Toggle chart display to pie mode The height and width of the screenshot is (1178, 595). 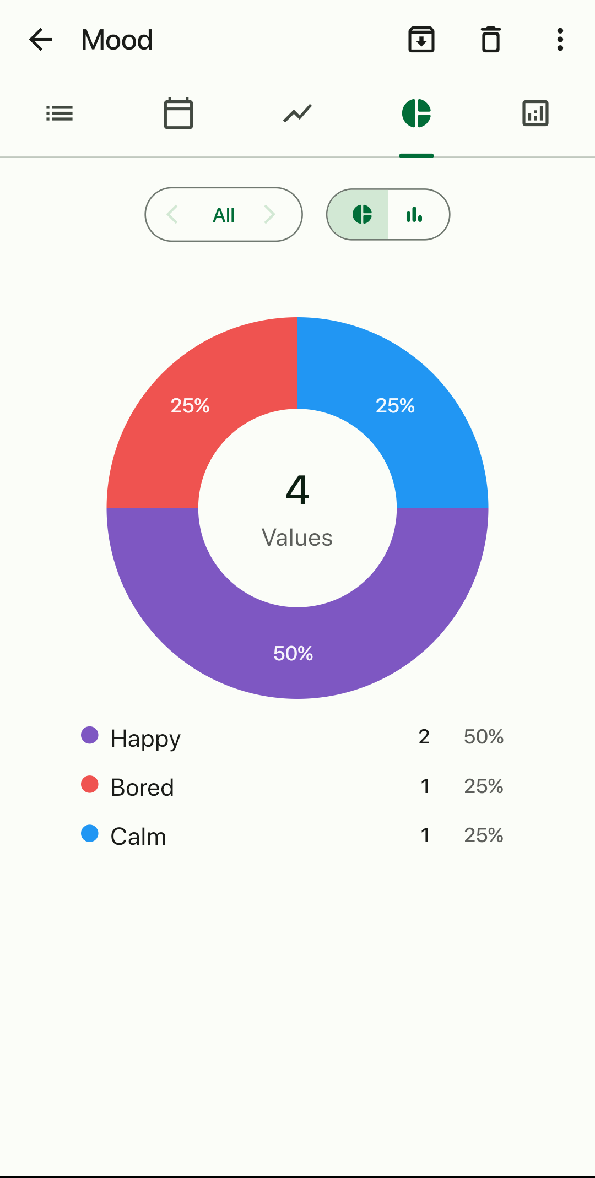[x=361, y=214]
